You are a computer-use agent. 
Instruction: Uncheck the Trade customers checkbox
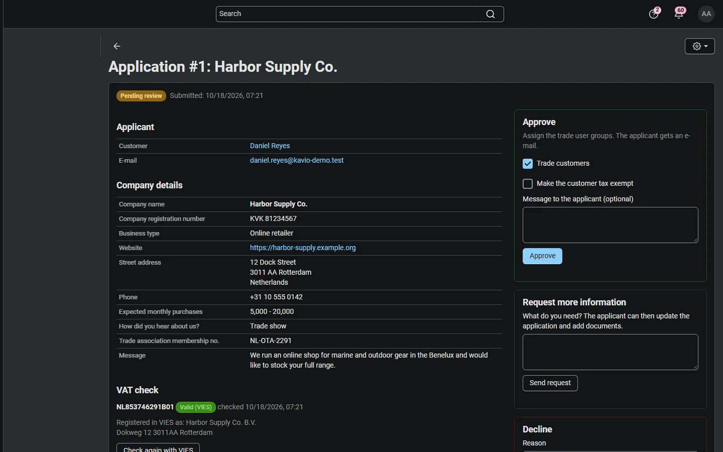528,164
